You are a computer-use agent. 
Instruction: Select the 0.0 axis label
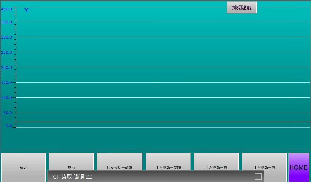pyautogui.click(x=9, y=126)
